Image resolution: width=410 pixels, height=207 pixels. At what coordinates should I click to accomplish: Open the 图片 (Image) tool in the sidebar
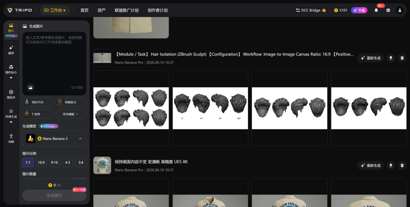[11, 28]
